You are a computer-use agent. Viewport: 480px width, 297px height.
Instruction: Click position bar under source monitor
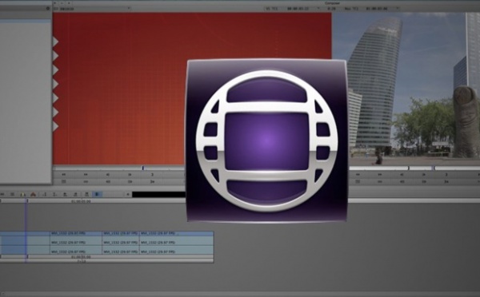119,168
